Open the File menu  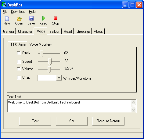point(5,12)
